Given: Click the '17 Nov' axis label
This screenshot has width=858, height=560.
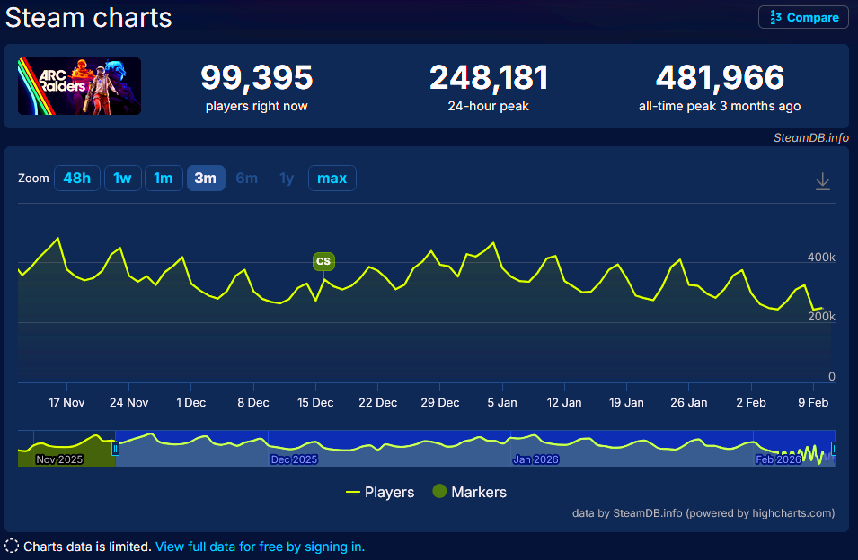Looking at the screenshot, I should tap(66, 403).
